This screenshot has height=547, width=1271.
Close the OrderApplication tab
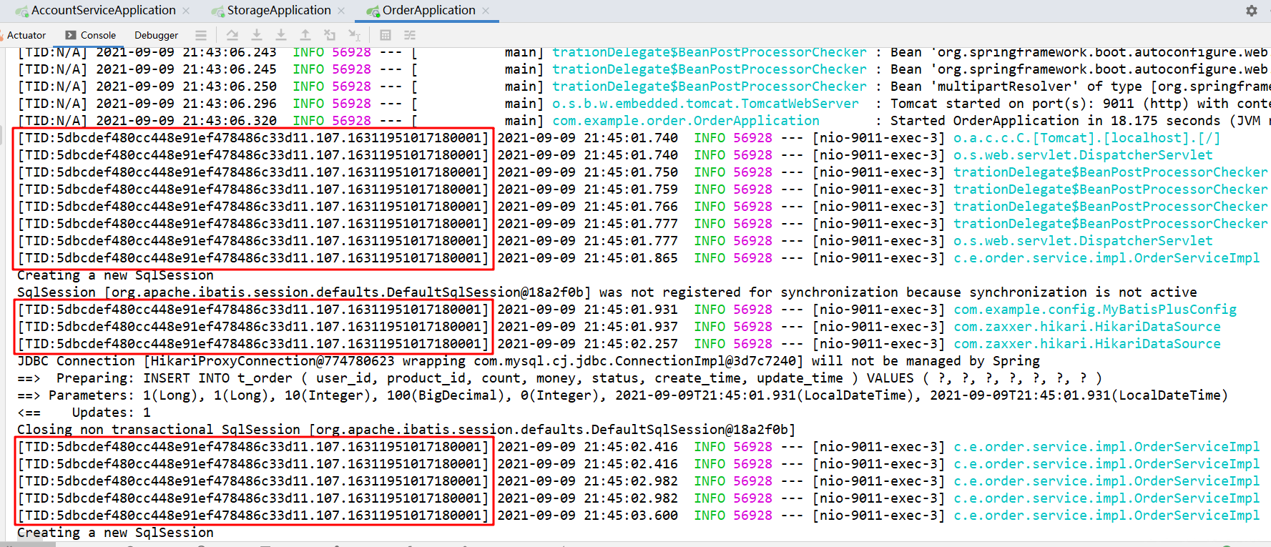point(486,11)
